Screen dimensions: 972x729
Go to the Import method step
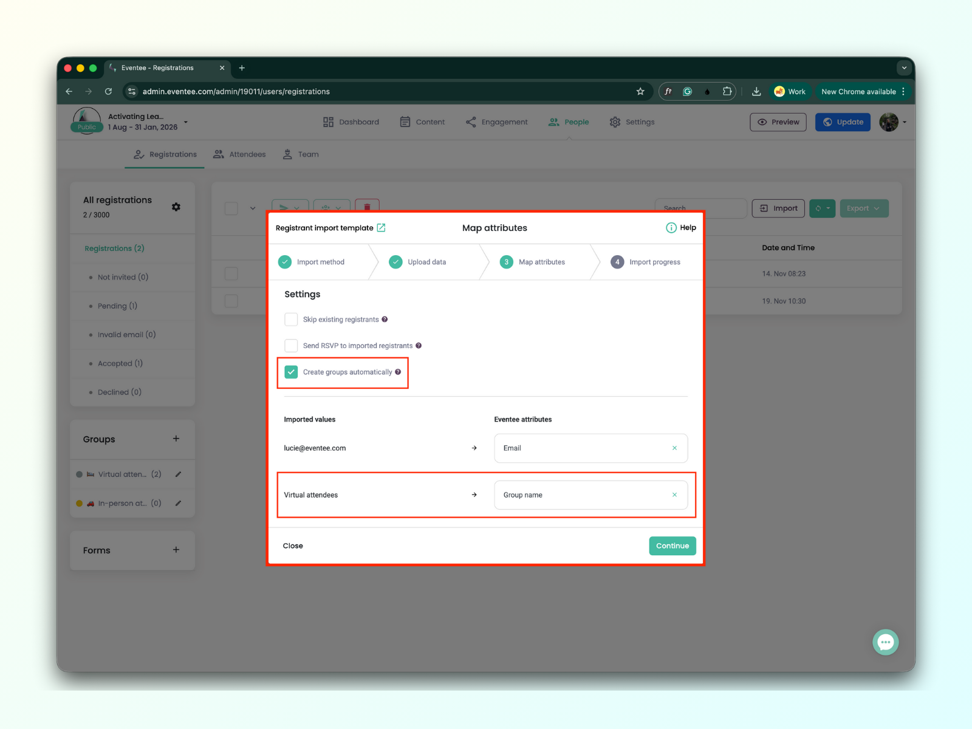(x=312, y=262)
